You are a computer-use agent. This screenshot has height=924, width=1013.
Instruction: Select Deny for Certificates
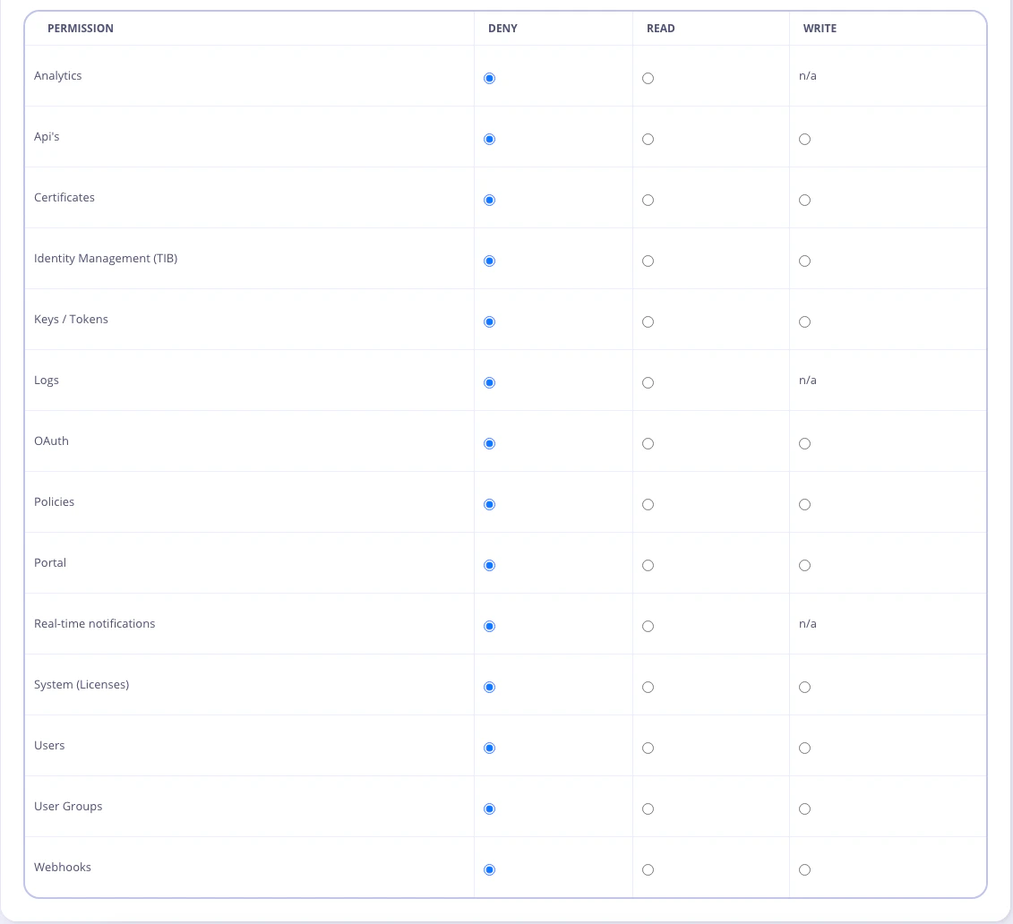coord(489,200)
